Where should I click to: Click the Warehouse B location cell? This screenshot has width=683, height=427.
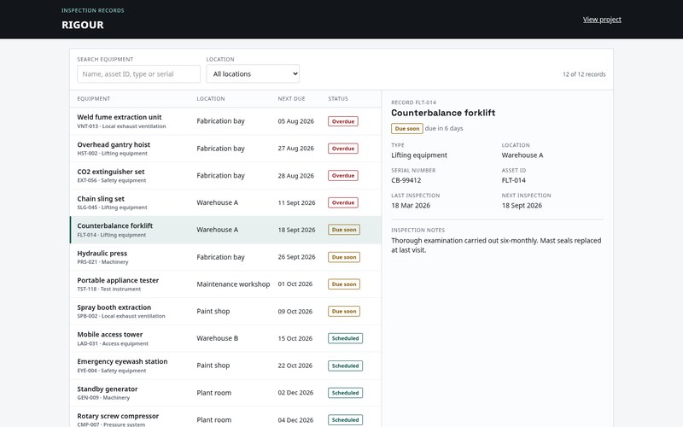[218, 338]
